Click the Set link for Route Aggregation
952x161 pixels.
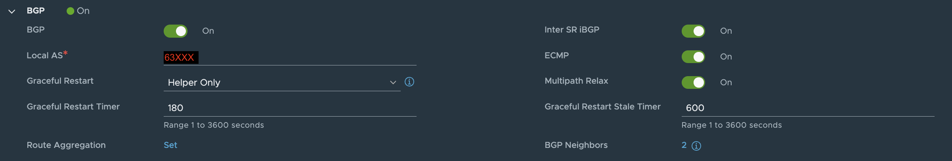pyautogui.click(x=170, y=145)
